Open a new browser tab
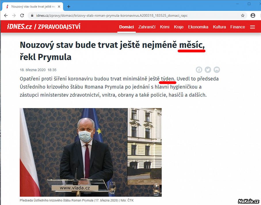The height and width of the screenshot is (205, 261). pyautogui.click(x=68, y=7)
